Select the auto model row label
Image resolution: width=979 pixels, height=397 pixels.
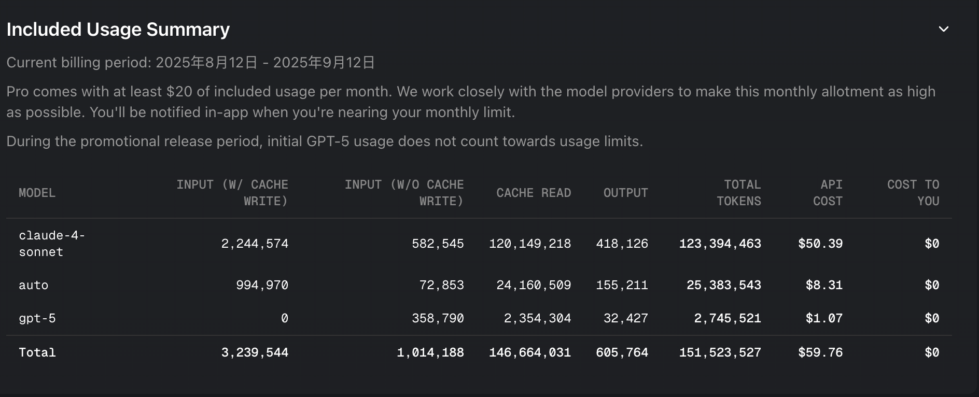click(34, 285)
